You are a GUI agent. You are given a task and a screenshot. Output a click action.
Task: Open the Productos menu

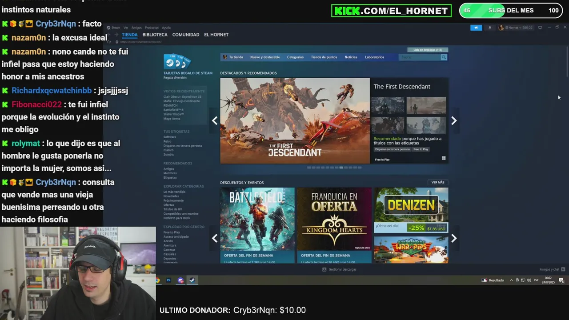[x=152, y=28]
